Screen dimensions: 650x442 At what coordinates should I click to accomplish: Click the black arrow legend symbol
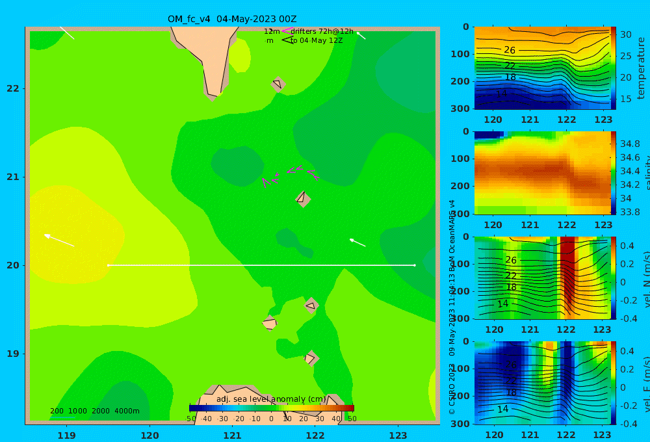287,40
